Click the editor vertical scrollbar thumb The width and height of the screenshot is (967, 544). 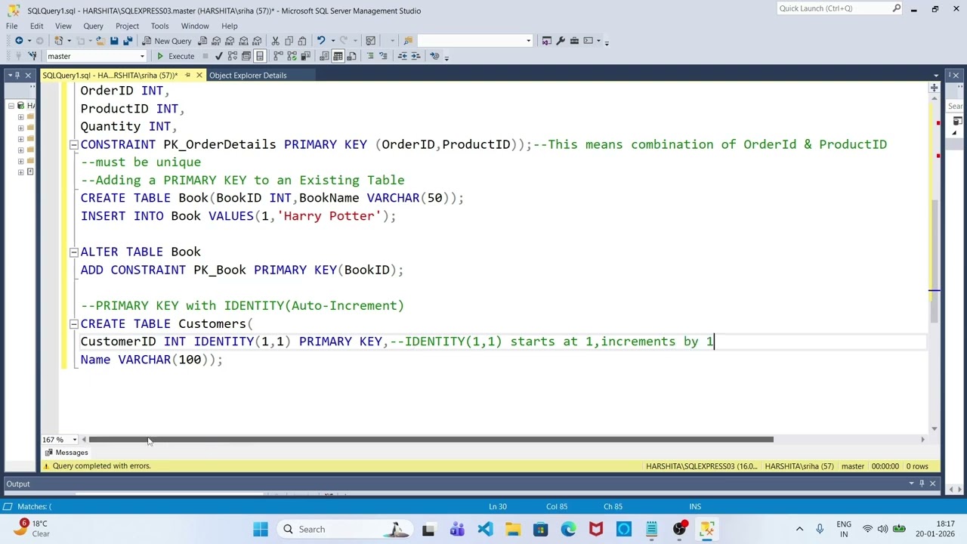934,261
